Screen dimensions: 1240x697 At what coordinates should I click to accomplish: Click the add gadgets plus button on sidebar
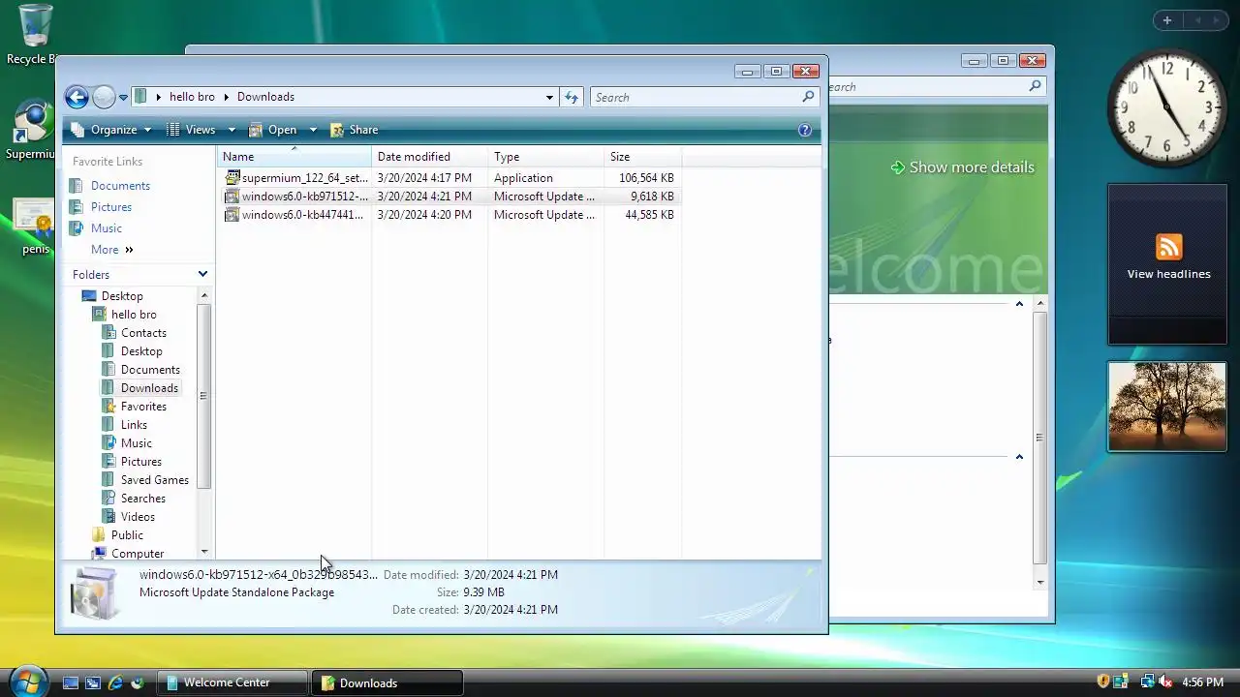(1167, 20)
